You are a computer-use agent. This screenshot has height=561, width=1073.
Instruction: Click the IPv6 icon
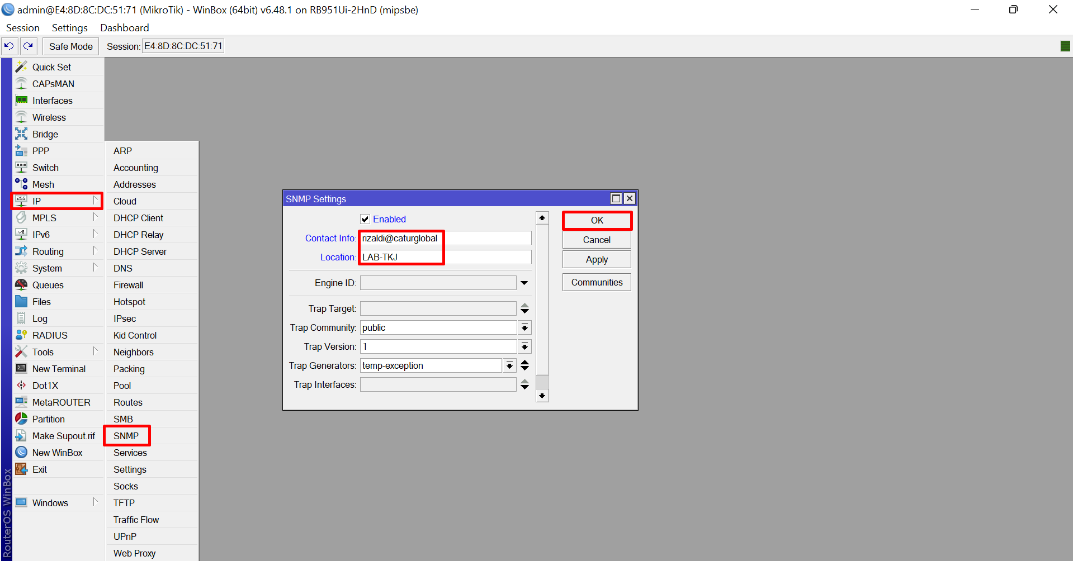coord(21,235)
